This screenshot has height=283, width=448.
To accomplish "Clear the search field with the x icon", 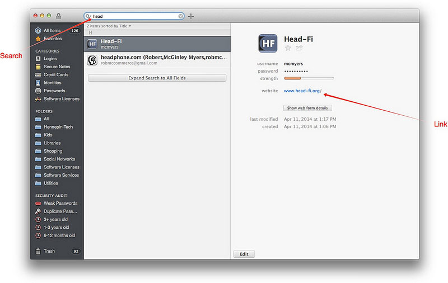I will pyautogui.click(x=181, y=16).
